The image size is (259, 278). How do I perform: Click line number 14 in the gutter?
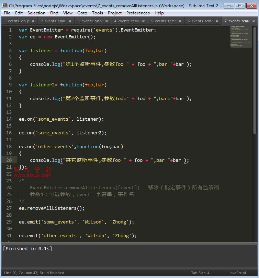(9, 119)
